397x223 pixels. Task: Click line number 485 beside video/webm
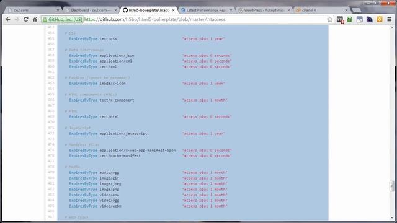click(x=51, y=206)
